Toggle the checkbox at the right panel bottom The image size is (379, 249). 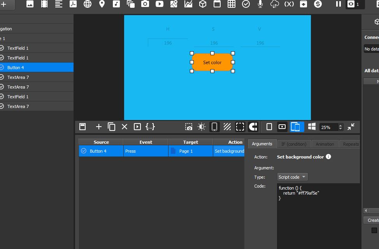[374, 230]
